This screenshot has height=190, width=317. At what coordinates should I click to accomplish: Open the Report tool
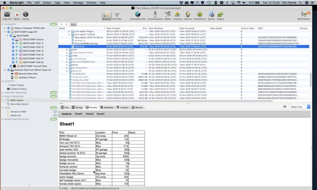click(x=17, y=16)
